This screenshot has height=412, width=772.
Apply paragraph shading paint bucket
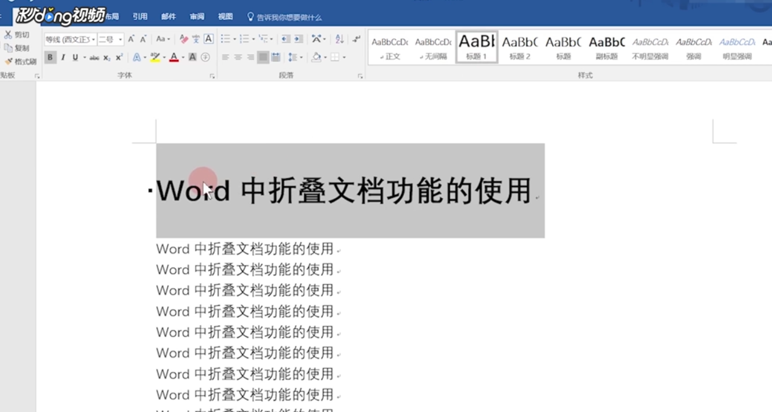tap(316, 57)
